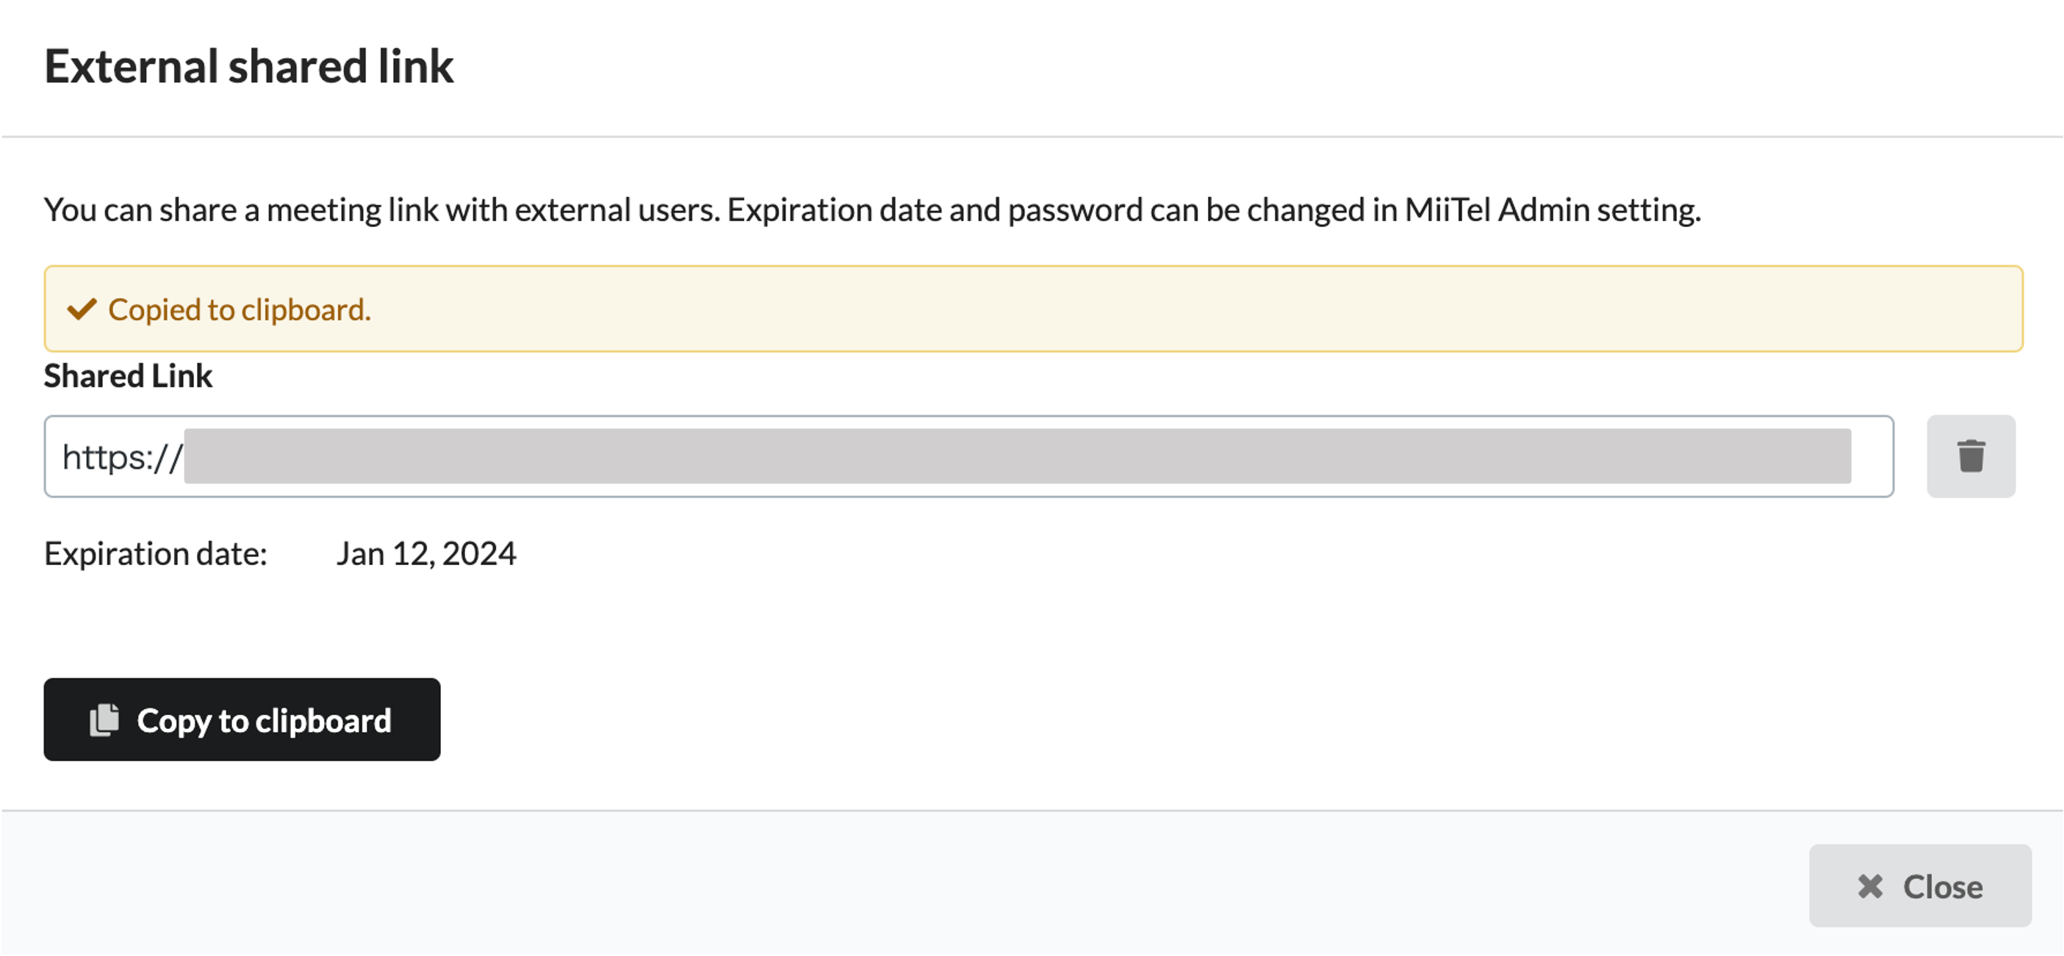
Task: Click the yellow notification banner
Action: 1034,309
